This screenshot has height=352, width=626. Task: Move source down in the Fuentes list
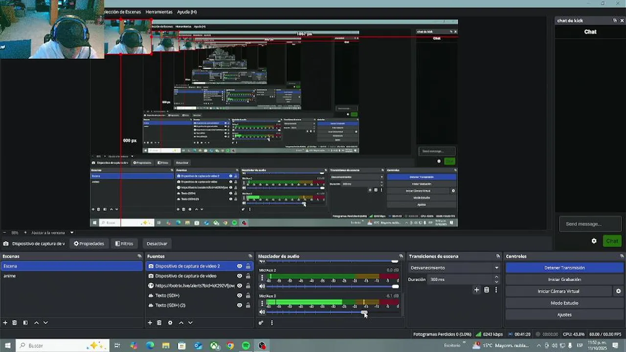pyautogui.click(x=190, y=323)
